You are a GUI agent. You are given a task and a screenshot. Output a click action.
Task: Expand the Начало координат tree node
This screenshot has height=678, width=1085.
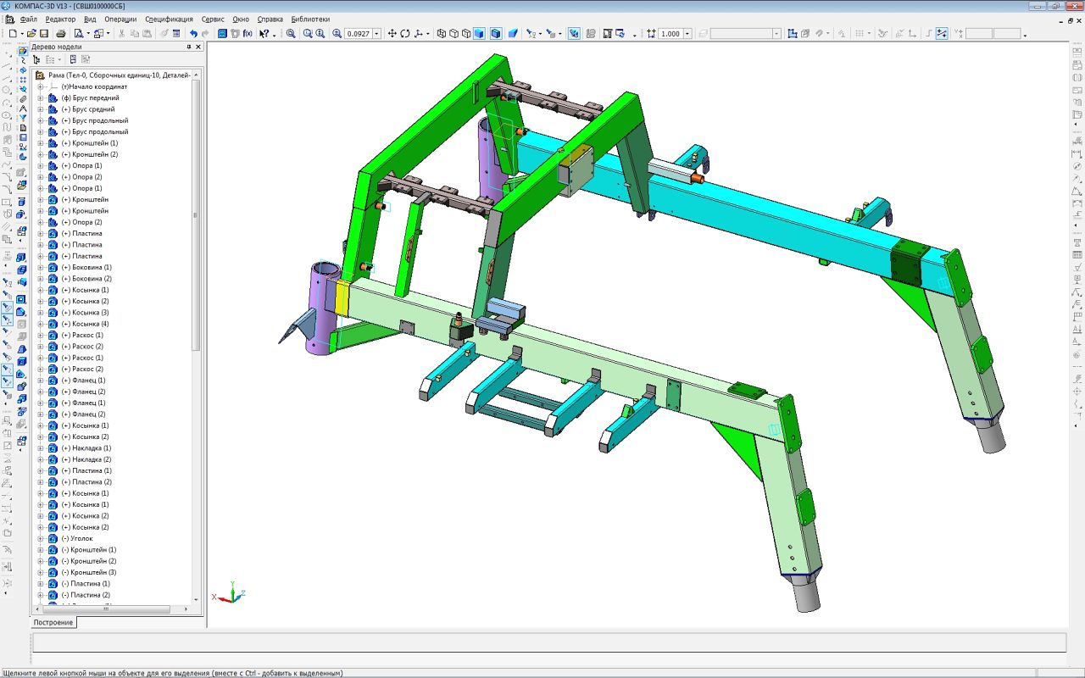pos(40,86)
